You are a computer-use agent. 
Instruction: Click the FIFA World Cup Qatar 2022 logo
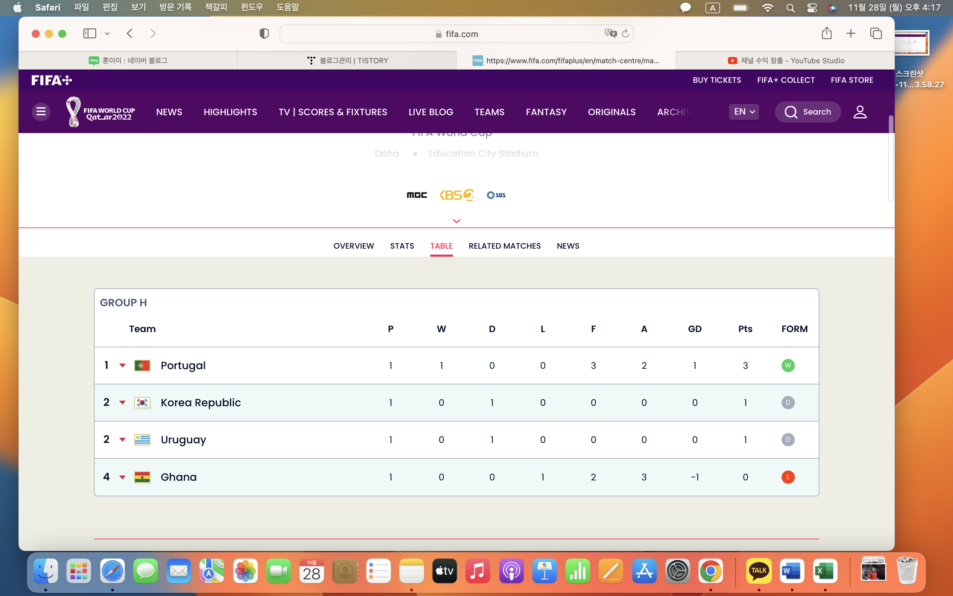[x=101, y=112]
